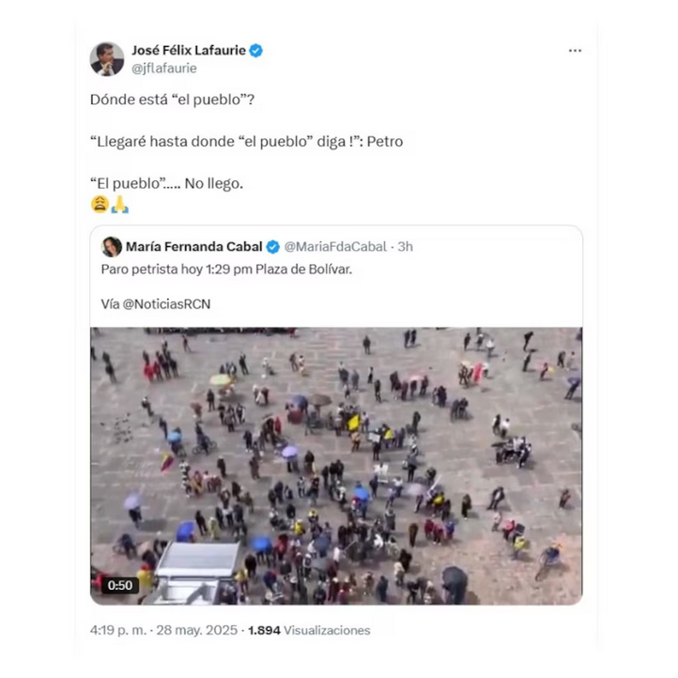Image resolution: width=678 pixels, height=678 pixels.
Task: Click the 0:50 video duration label
Action: pos(120,585)
